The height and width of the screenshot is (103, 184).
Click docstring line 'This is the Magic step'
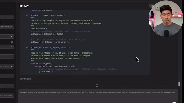coord(62,53)
